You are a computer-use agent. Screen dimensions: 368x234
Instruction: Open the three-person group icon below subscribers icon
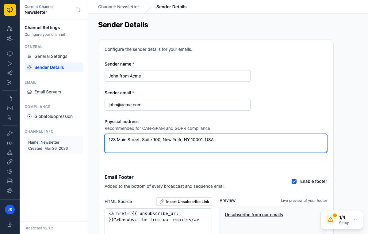[x=10, y=38]
